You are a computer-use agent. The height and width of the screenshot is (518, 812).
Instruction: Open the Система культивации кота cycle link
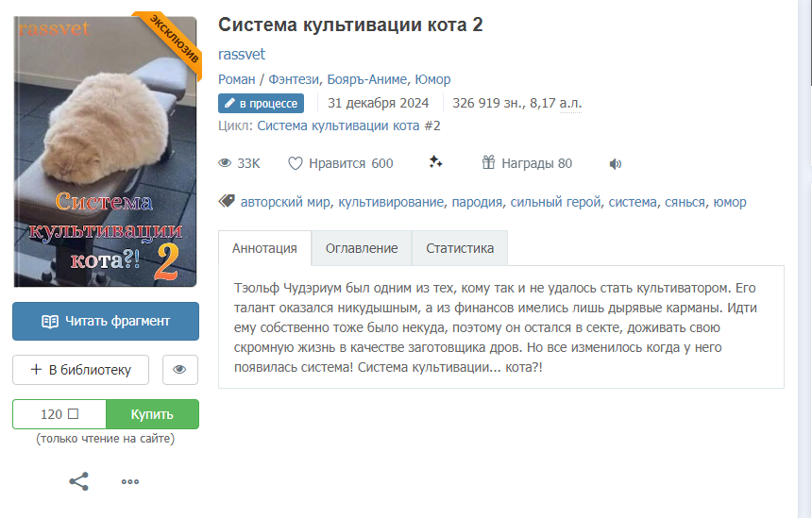(x=338, y=125)
